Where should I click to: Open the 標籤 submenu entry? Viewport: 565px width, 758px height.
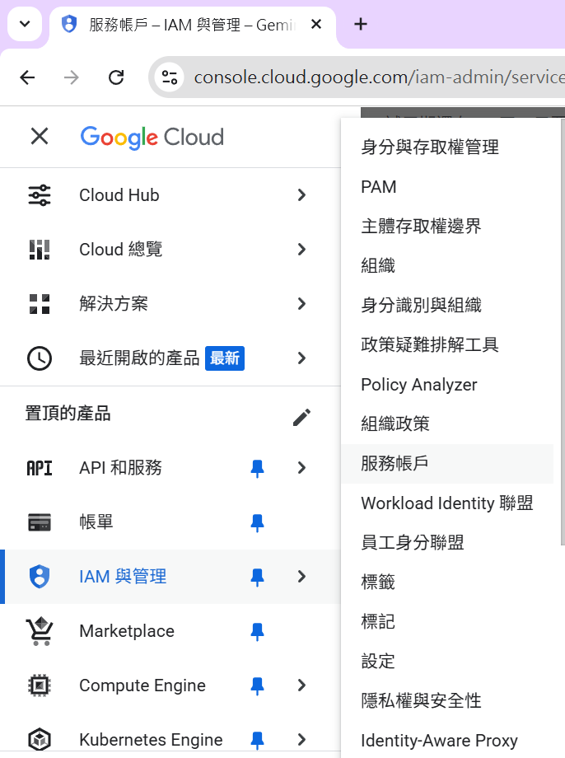(x=447, y=583)
